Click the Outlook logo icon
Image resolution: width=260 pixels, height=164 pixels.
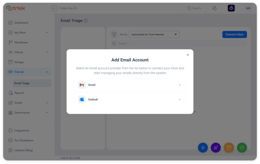click(82, 100)
